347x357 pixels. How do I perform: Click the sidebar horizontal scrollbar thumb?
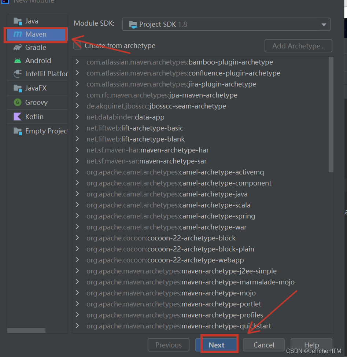click(26, 330)
